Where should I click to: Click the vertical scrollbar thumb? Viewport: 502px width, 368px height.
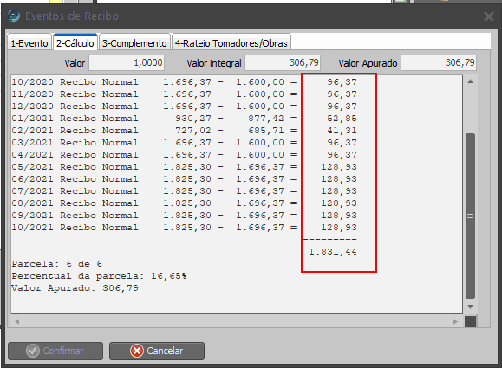(x=470, y=216)
